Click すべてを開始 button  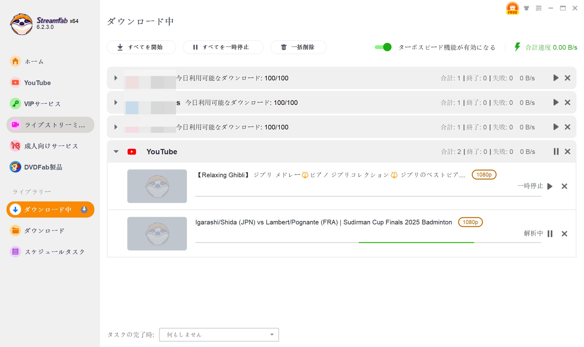pyautogui.click(x=141, y=47)
